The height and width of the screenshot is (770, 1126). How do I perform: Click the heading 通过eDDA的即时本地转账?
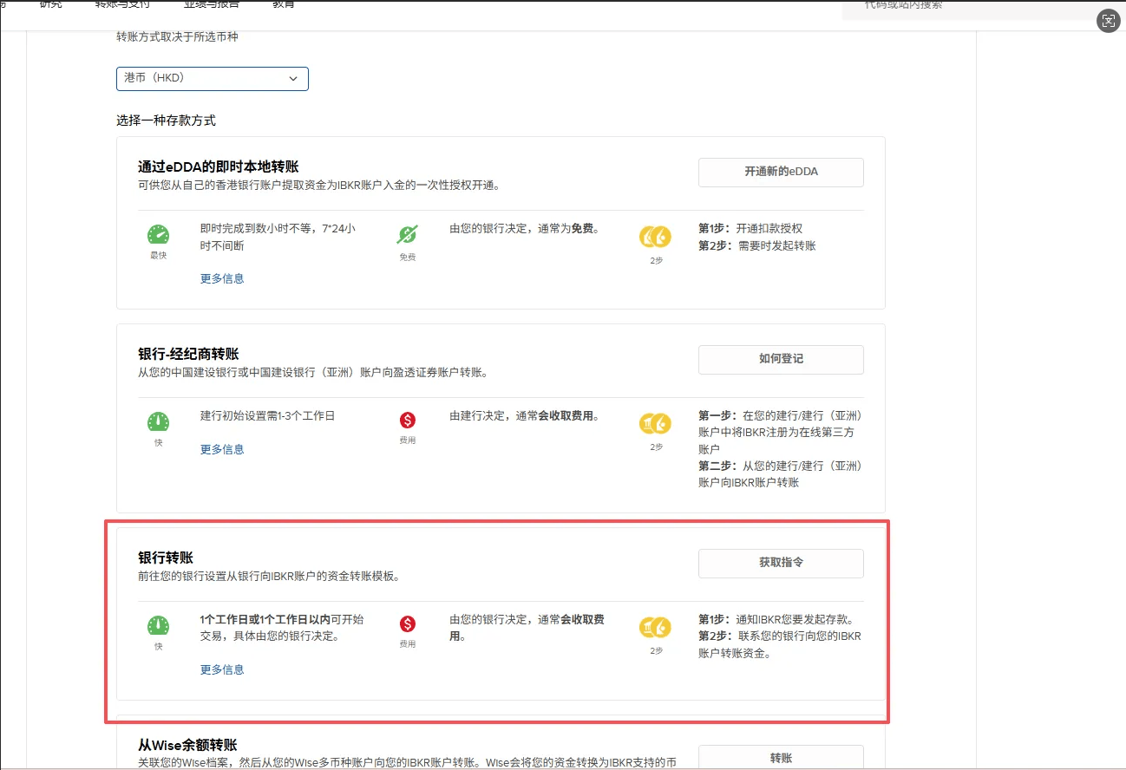coord(218,166)
